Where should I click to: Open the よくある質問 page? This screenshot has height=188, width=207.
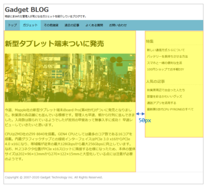[x=94, y=25]
